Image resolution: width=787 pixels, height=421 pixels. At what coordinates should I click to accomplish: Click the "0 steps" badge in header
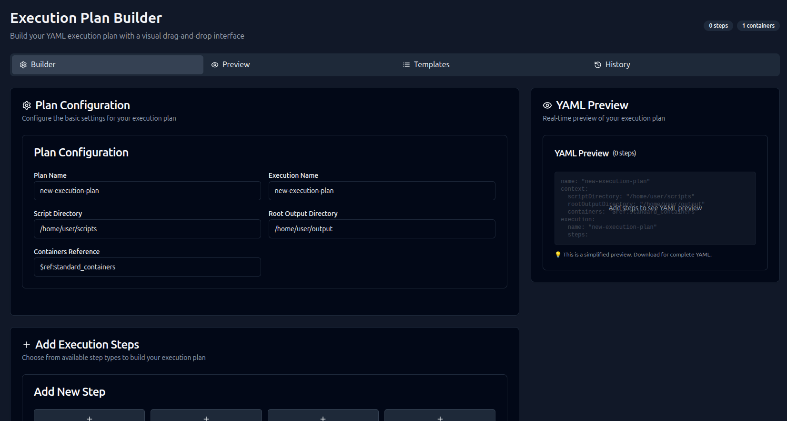tap(718, 26)
